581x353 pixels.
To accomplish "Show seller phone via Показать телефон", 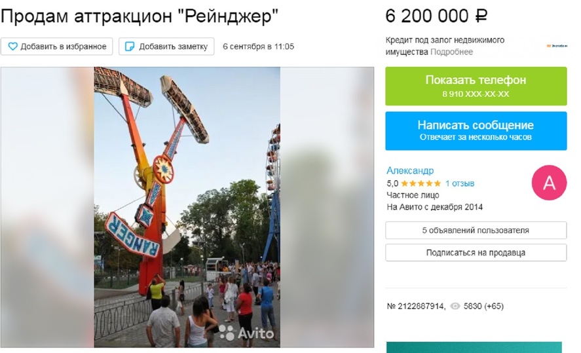I will click(x=476, y=86).
